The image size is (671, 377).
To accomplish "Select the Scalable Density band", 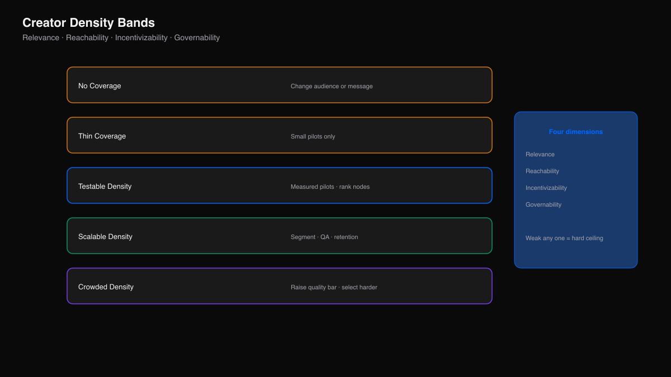I will click(x=280, y=236).
